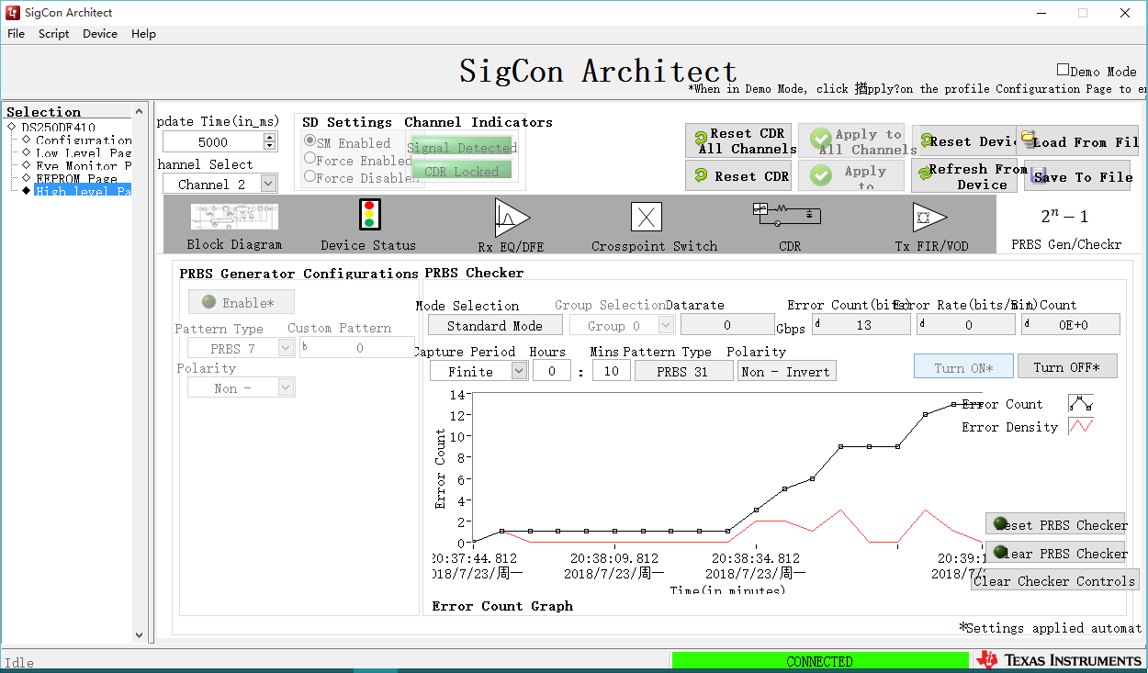Image resolution: width=1148 pixels, height=673 pixels.
Task: Increment the Update Time stepper
Action: 269,138
